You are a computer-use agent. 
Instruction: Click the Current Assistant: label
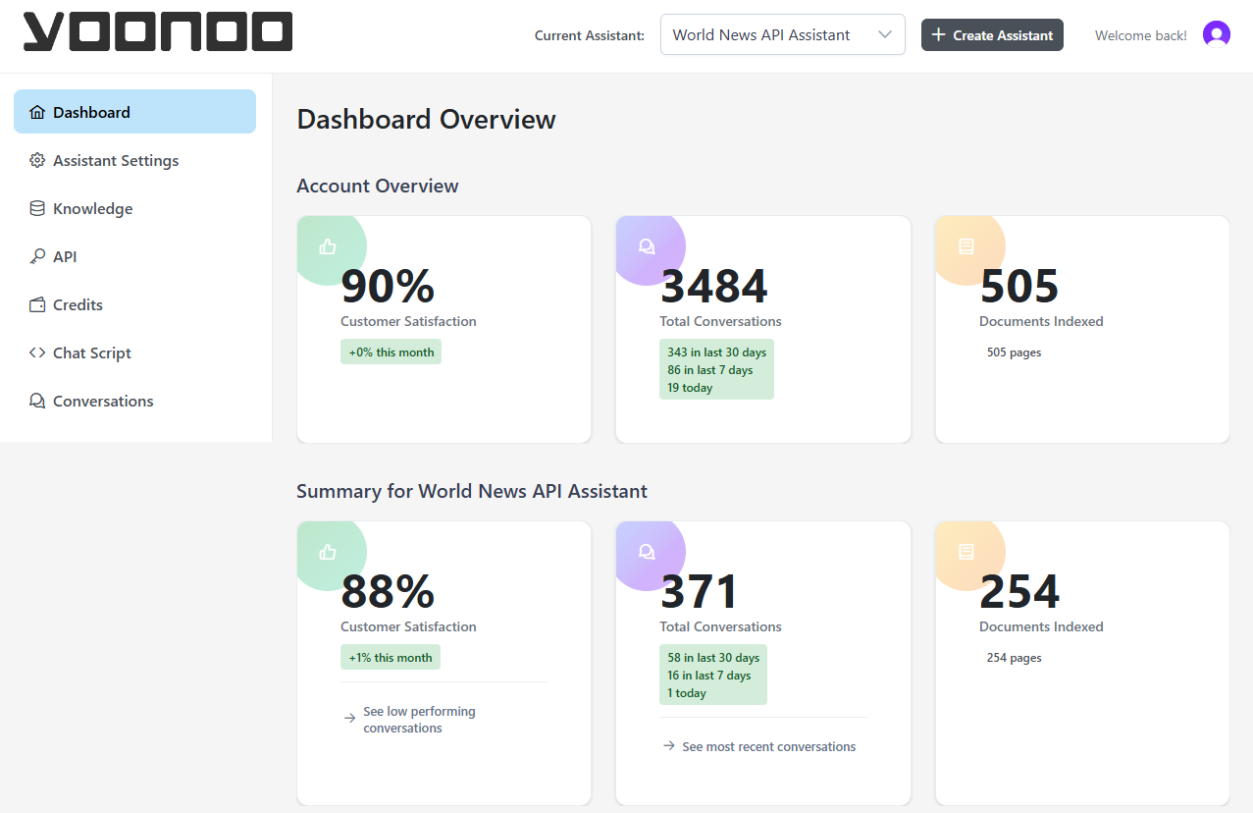coord(590,35)
